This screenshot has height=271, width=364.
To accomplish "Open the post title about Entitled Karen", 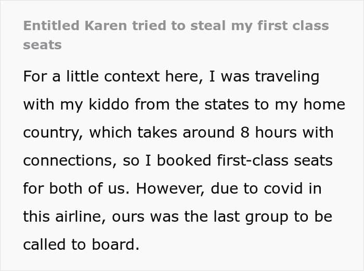I will (x=176, y=35).
